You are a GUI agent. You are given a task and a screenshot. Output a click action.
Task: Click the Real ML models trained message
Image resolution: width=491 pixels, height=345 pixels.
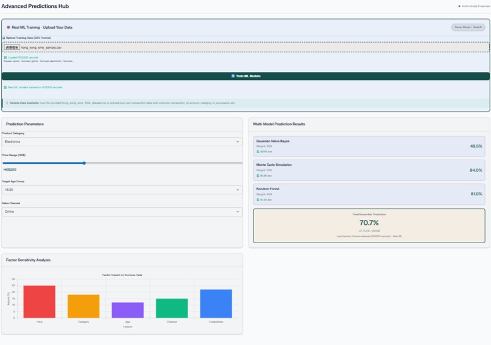[35, 87]
